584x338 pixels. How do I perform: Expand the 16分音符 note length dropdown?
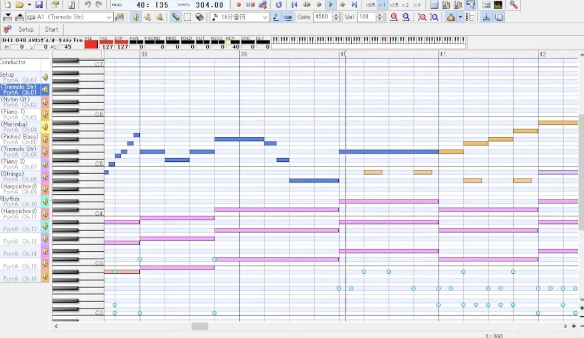(265, 17)
